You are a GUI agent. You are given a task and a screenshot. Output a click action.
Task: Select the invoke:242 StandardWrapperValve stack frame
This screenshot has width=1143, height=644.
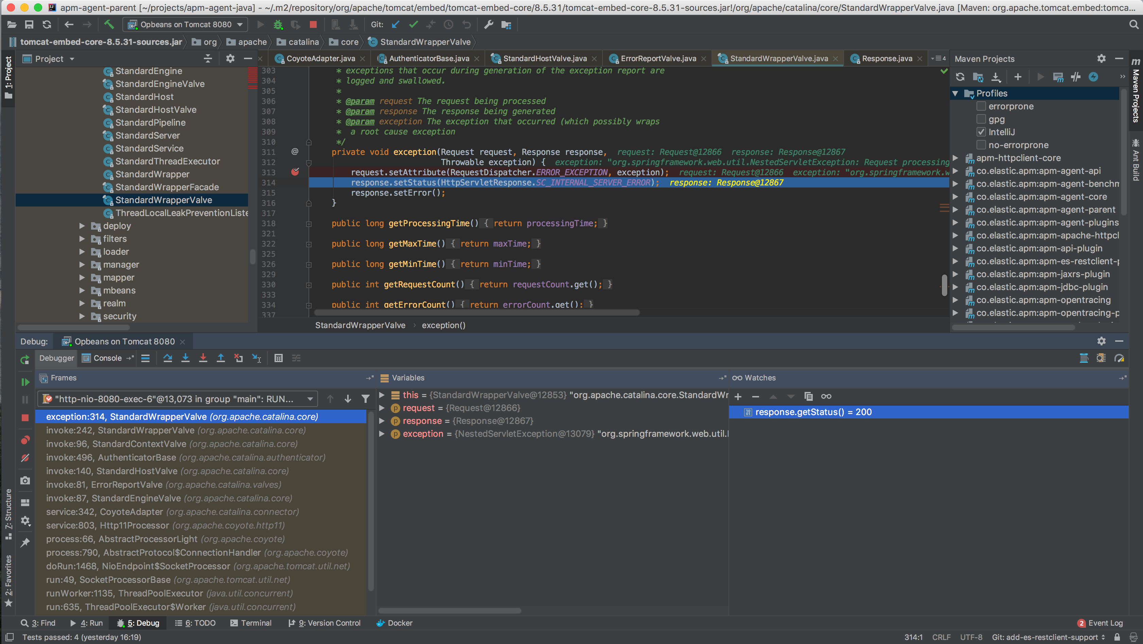176,430
